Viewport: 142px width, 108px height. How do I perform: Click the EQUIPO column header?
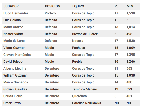point(78,6)
